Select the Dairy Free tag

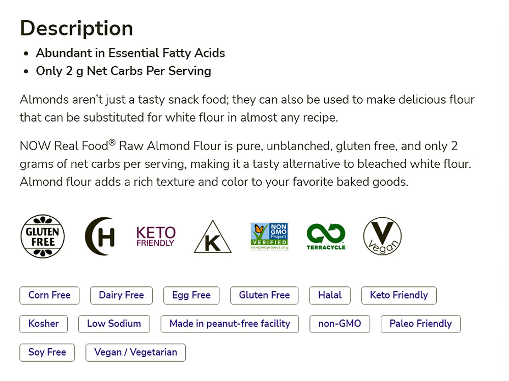[121, 296]
